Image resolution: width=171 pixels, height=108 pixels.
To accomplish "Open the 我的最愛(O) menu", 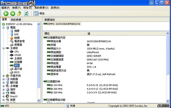I will (x=41, y=8).
